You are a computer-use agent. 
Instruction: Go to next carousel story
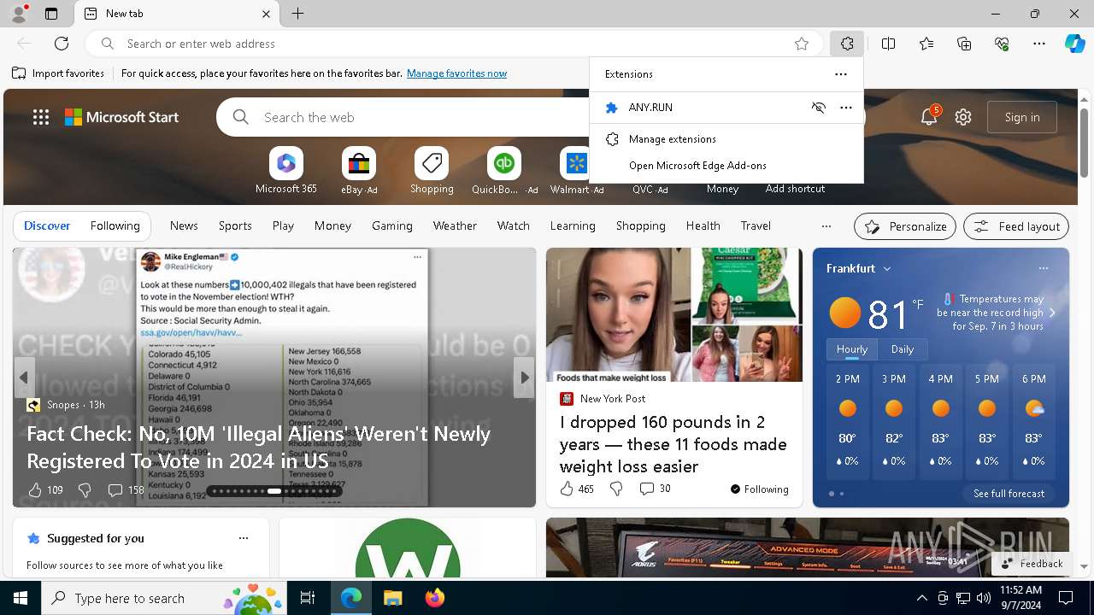(x=524, y=378)
